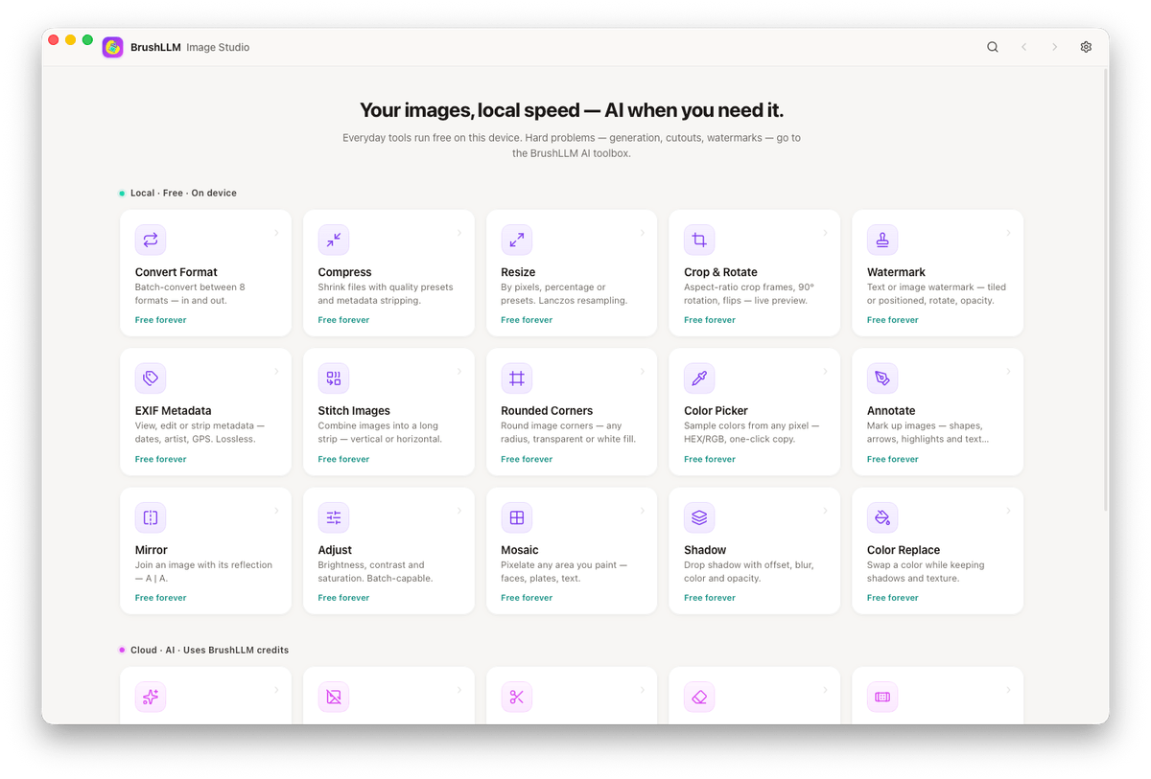
Task: Open the Adjust sliders icon
Action: [334, 517]
